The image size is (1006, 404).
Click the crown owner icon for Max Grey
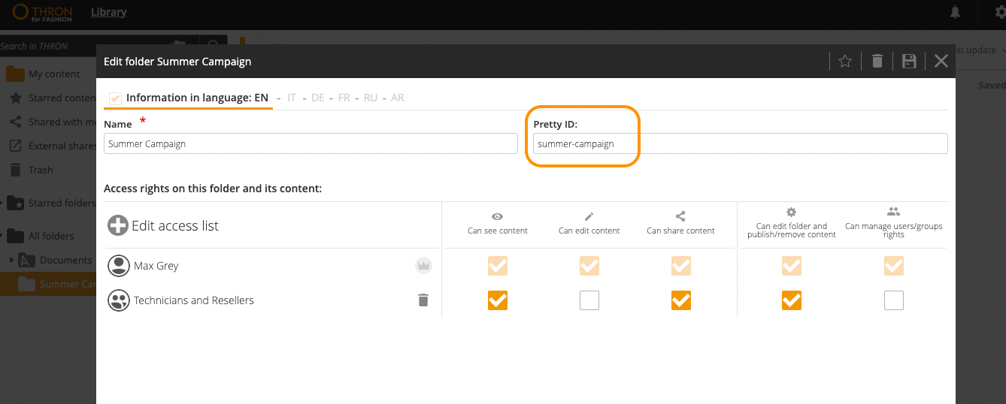tap(423, 265)
